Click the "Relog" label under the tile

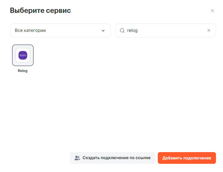(23, 71)
